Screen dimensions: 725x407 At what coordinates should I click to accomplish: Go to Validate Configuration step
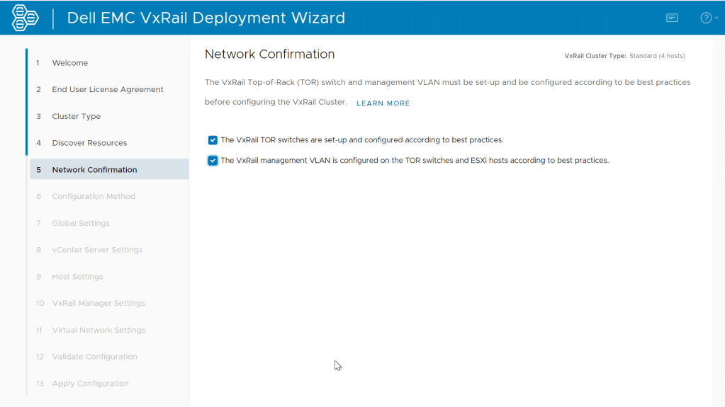click(x=95, y=357)
